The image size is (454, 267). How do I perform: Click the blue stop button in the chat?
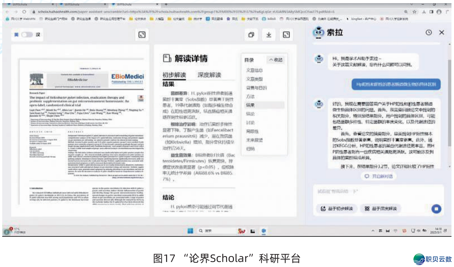[x=436, y=209]
